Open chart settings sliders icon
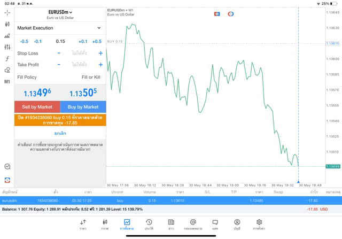Viewport: 342px width, 239px height. pyautogui.click(x=7, y=48)
